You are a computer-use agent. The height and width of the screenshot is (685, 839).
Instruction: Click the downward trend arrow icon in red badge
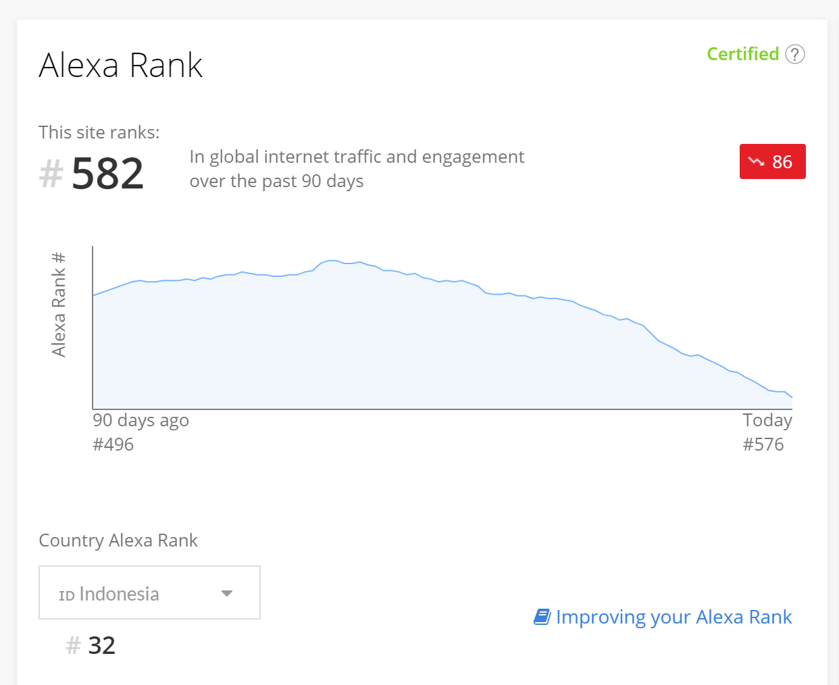pyautogui.click(x=757, y=161)
